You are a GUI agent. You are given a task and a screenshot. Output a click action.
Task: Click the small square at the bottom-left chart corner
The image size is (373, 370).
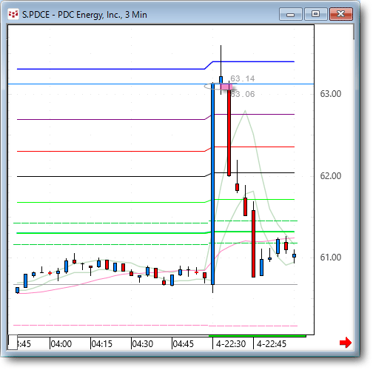(x=13, y=342)
